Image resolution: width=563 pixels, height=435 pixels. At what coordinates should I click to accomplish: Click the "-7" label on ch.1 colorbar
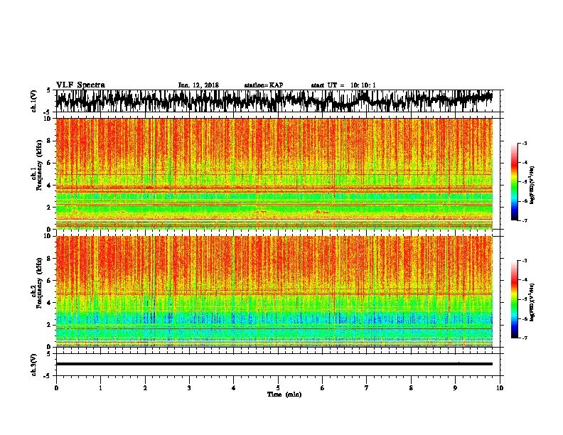[524, 220]
